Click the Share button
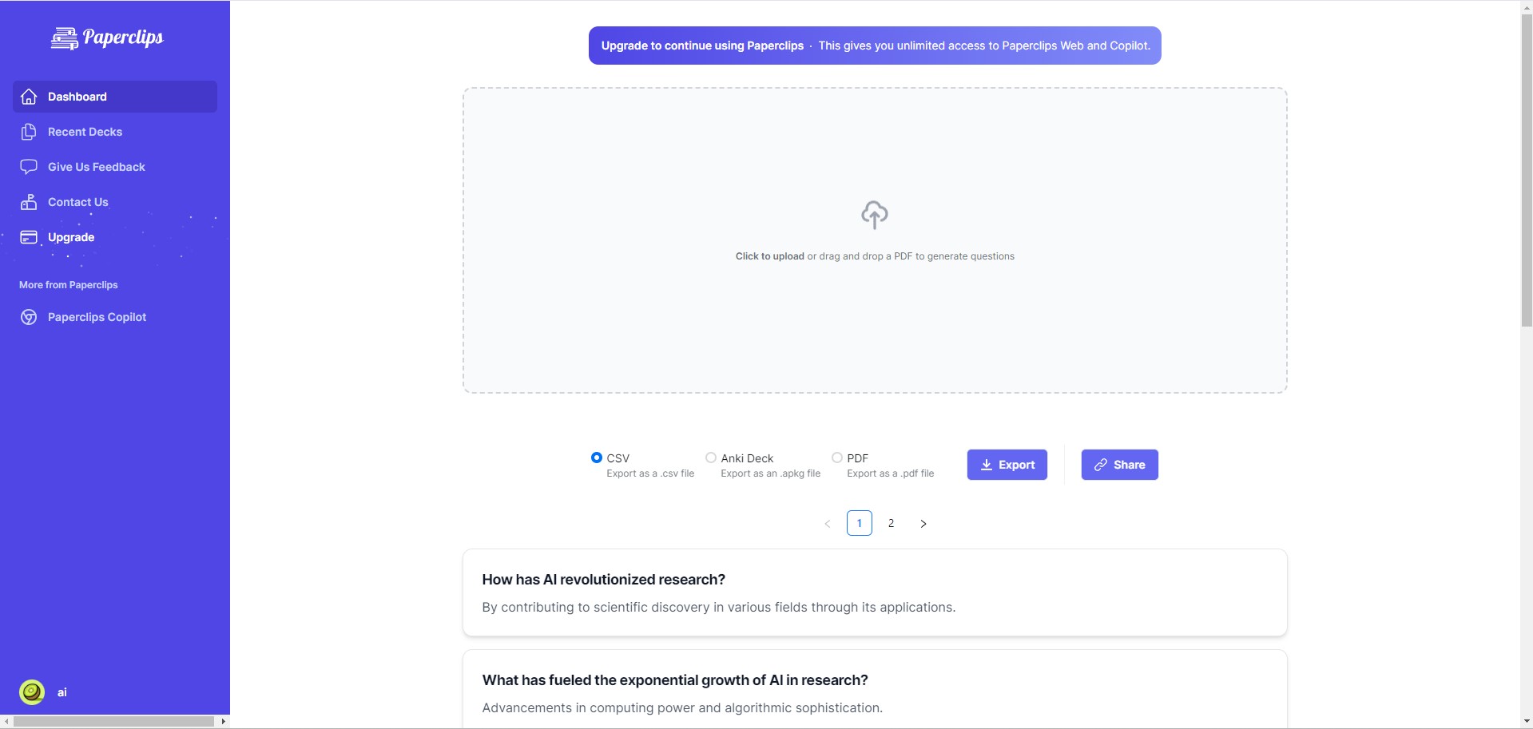The image size is (1533, 729). [x=1120, y=465]
